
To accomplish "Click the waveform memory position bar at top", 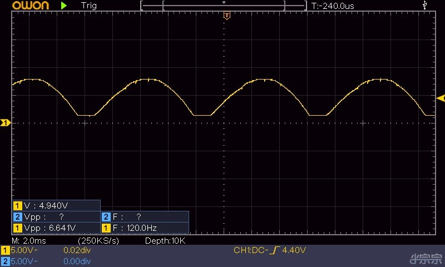I will [x=224, y=6].
